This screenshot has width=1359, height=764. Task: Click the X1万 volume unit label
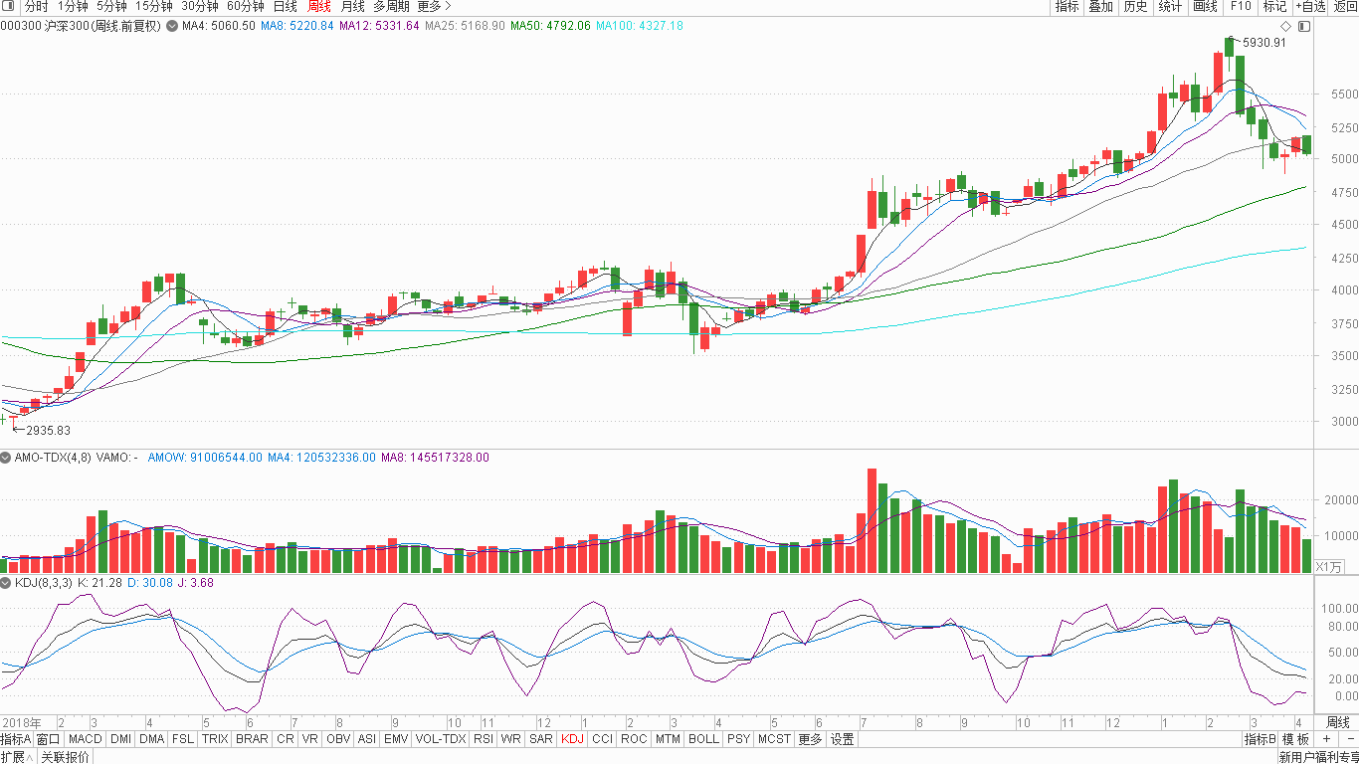(x=1329, y=567)
